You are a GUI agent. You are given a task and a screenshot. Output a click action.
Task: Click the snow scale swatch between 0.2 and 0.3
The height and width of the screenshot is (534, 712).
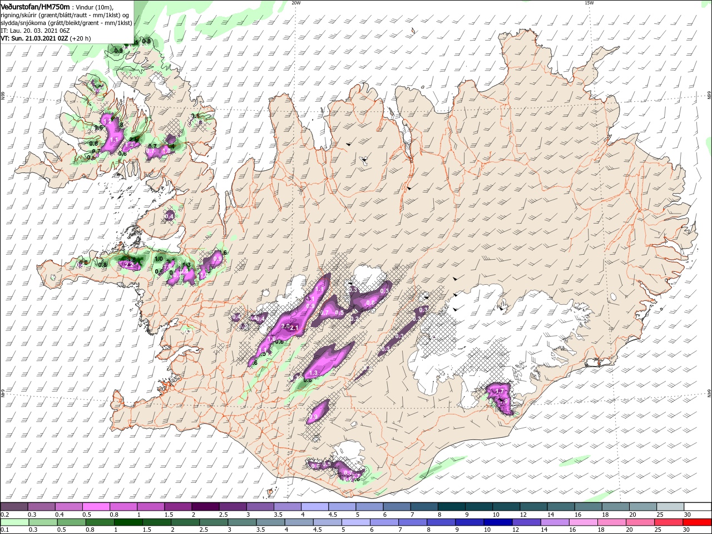click(14, 507)
